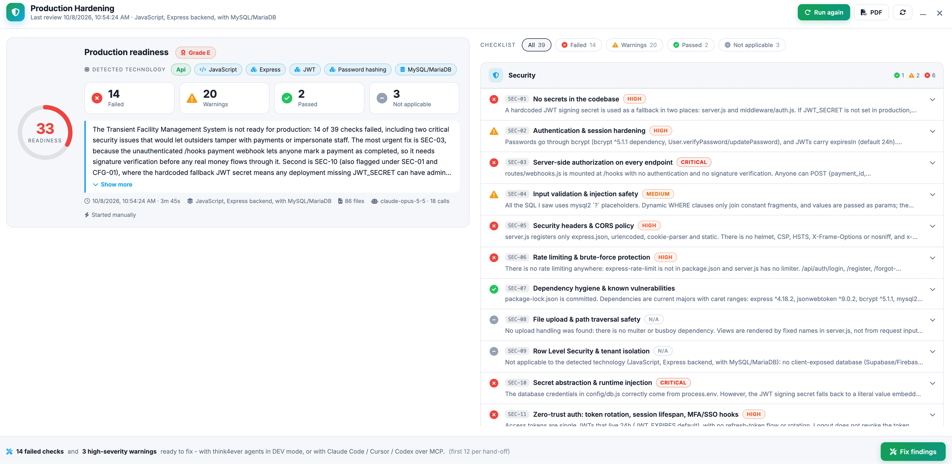This screenshot has width=952, height=464.
Task: Click the passed checkmark icon for SEC-07
Action: coord(494,289)
